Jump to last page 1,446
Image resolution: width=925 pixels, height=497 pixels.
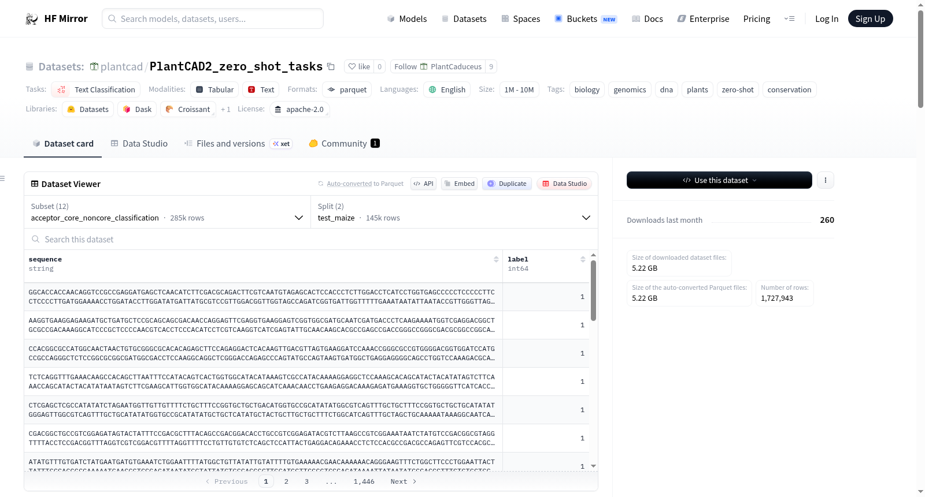(364, 481)
